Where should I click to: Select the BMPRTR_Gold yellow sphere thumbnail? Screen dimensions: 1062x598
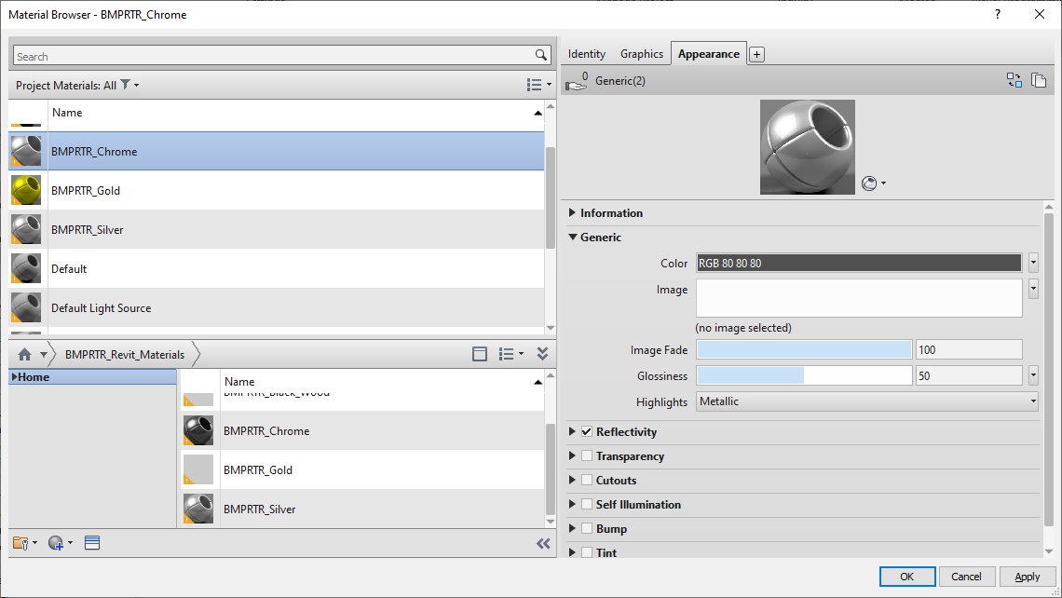(x=26, y=190)
